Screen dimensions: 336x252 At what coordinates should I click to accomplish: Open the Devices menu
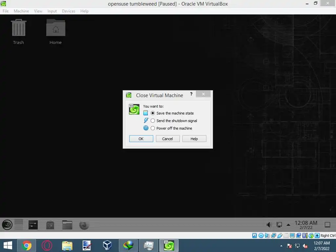(68, 11)
